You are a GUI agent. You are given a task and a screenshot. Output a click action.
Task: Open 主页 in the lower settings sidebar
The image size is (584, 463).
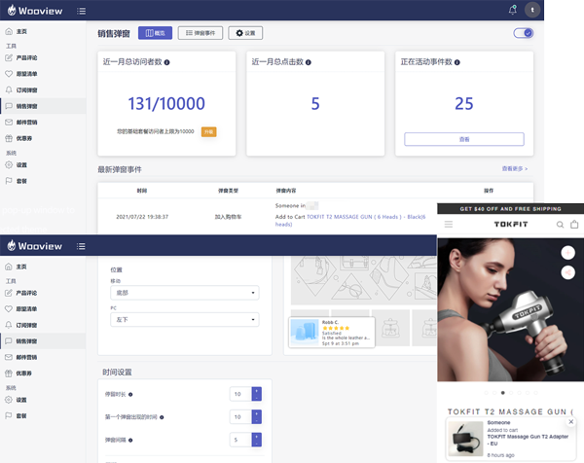16,267
